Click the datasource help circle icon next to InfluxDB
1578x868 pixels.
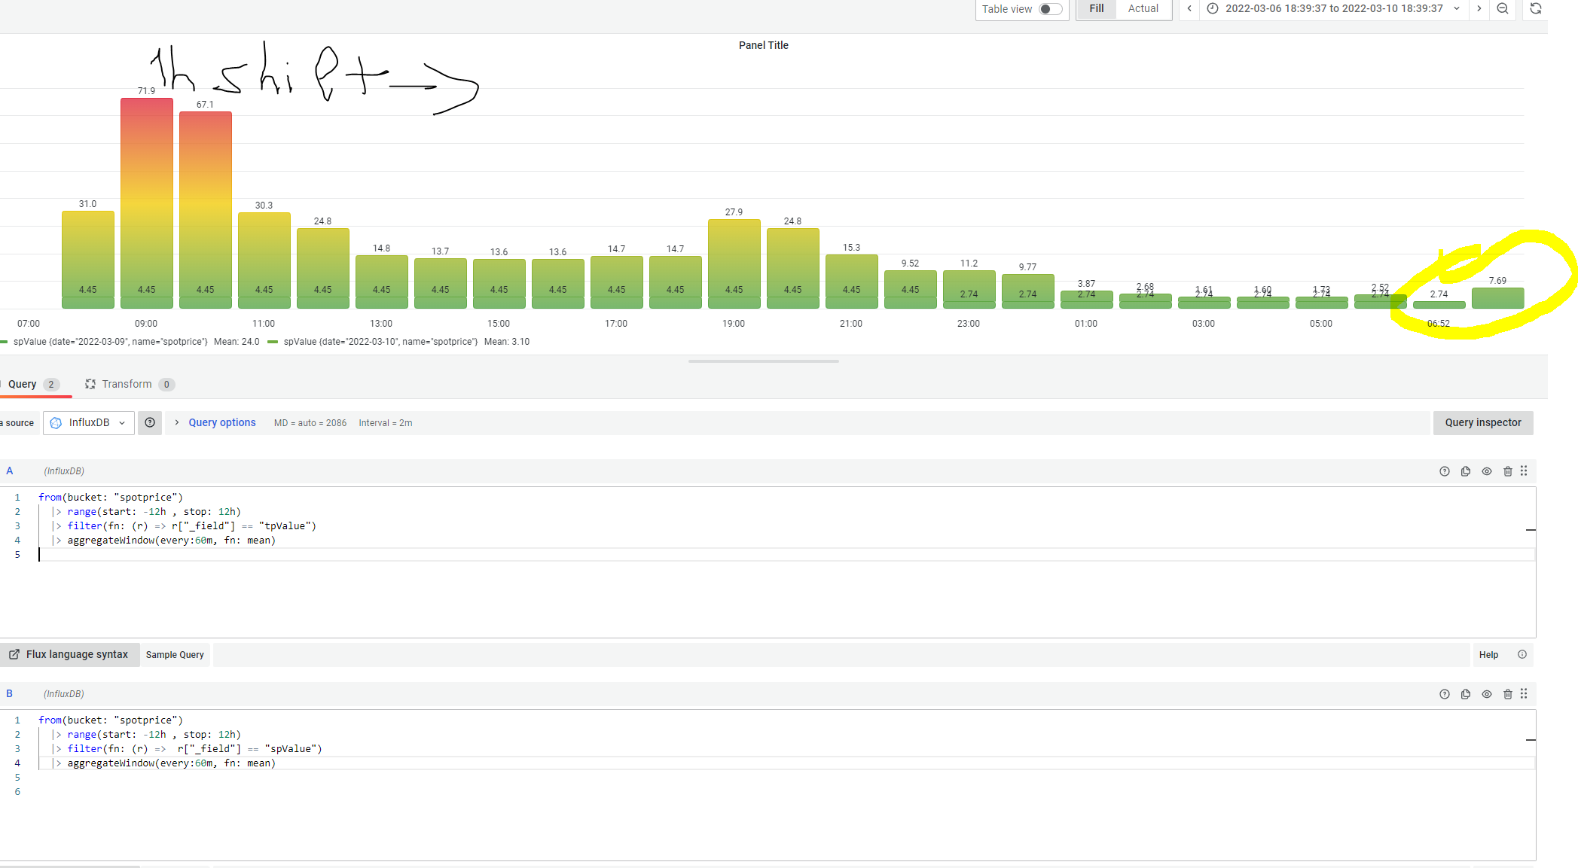[x=150, y=422]
